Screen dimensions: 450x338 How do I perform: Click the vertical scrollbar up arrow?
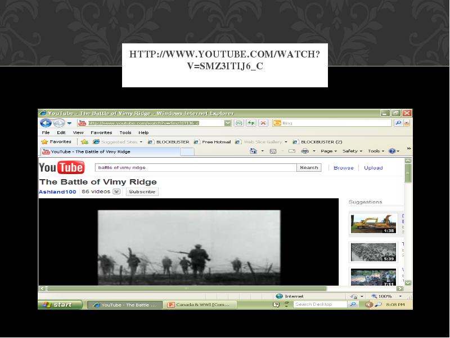[x=408, y=161]
